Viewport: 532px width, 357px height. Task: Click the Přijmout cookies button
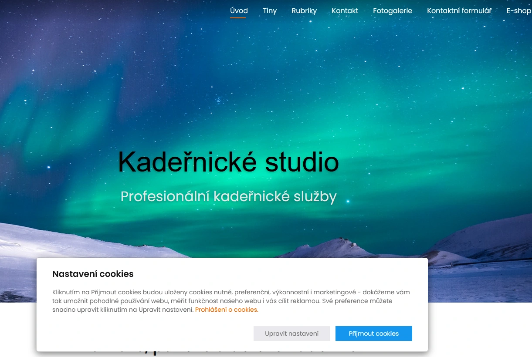click(x=373, y=333)
